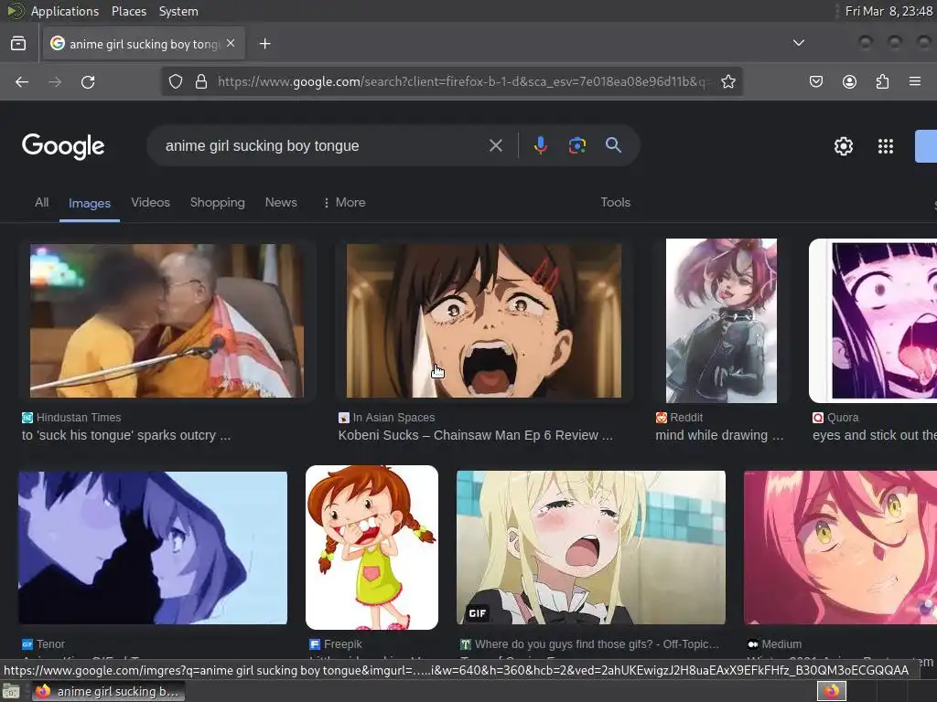Switch to the Videos tab
Viewport: 937px width, 702px height.
pyautogui.click(x=151, y=202)
